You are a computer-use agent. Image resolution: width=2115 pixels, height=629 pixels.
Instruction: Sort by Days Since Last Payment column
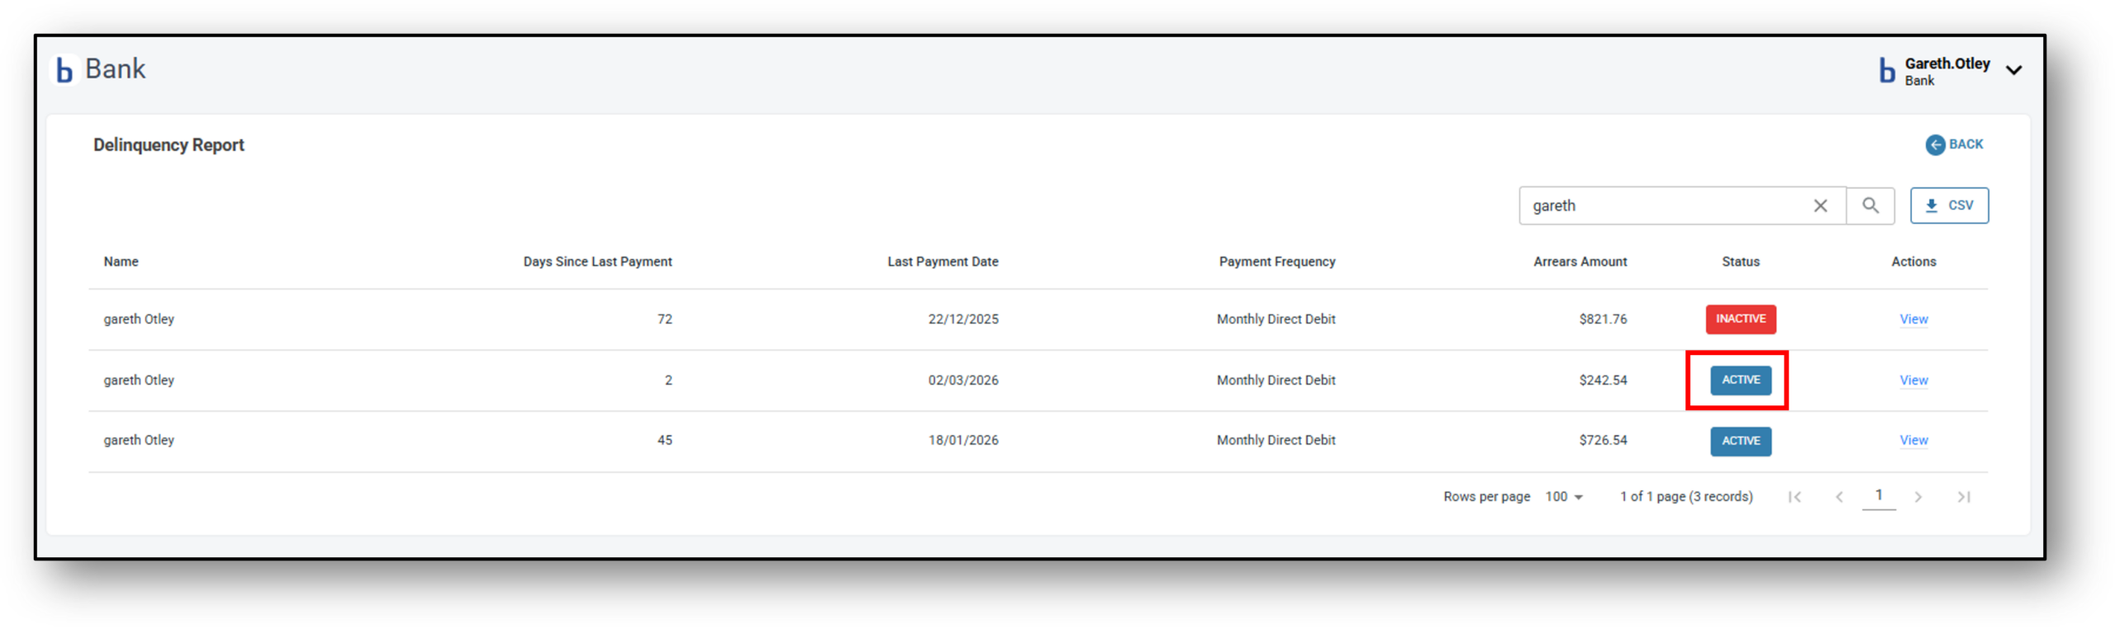597,262
